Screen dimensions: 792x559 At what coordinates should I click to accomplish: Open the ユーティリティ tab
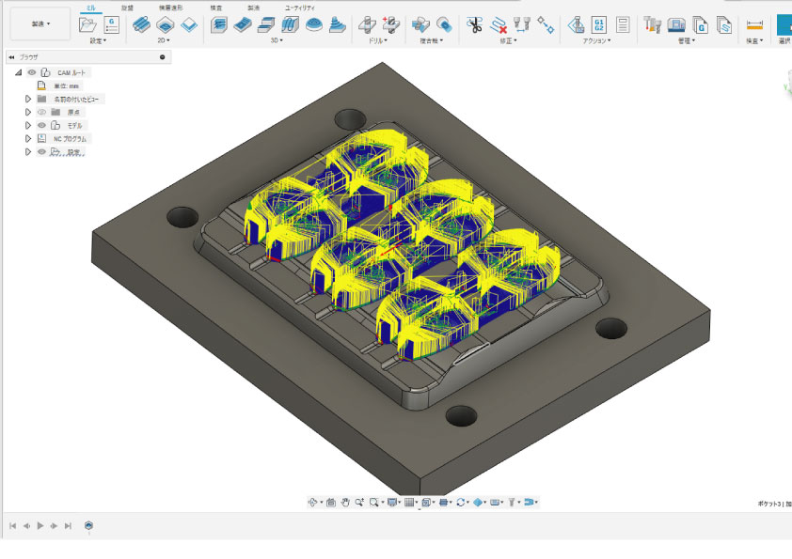300,8
